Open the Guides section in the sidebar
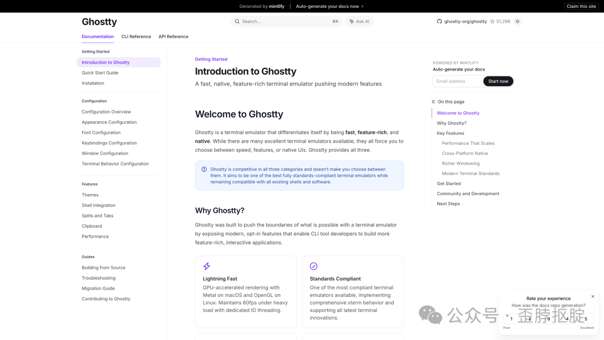This screenshot has width=604, height=340. pos(88,257)
